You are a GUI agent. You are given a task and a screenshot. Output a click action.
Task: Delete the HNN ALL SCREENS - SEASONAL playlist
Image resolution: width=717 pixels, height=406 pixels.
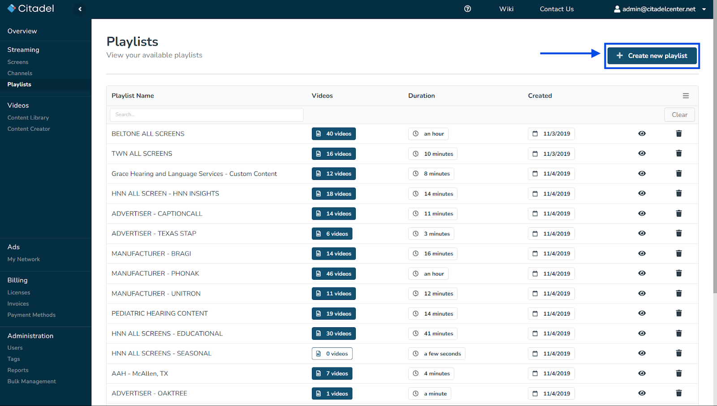click(x=679, y=353)
